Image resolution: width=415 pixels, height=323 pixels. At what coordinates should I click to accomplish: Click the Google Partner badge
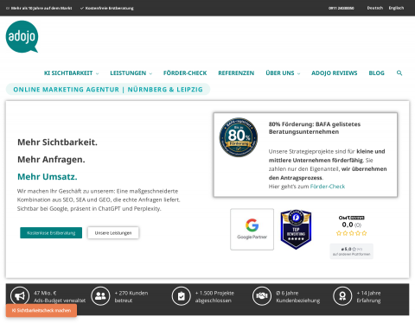pyautogui.click(x=252, y=229)
